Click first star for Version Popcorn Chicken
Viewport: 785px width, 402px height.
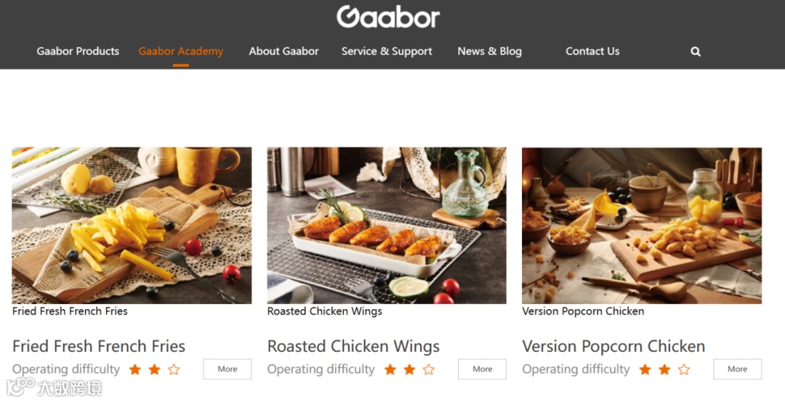click(x=645, y=369)
